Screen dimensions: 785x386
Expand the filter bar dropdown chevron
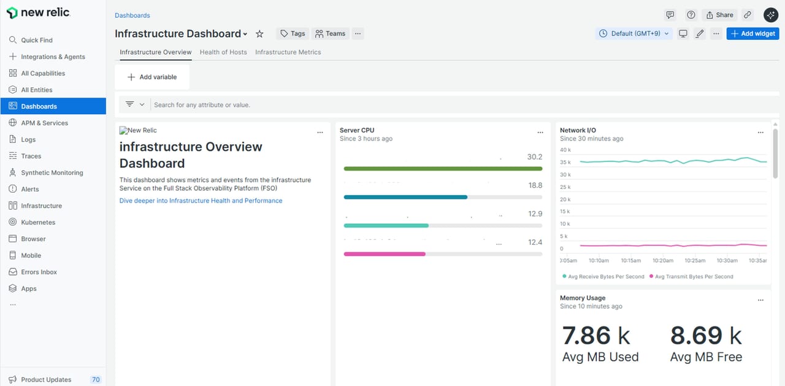tap(142, 104)
